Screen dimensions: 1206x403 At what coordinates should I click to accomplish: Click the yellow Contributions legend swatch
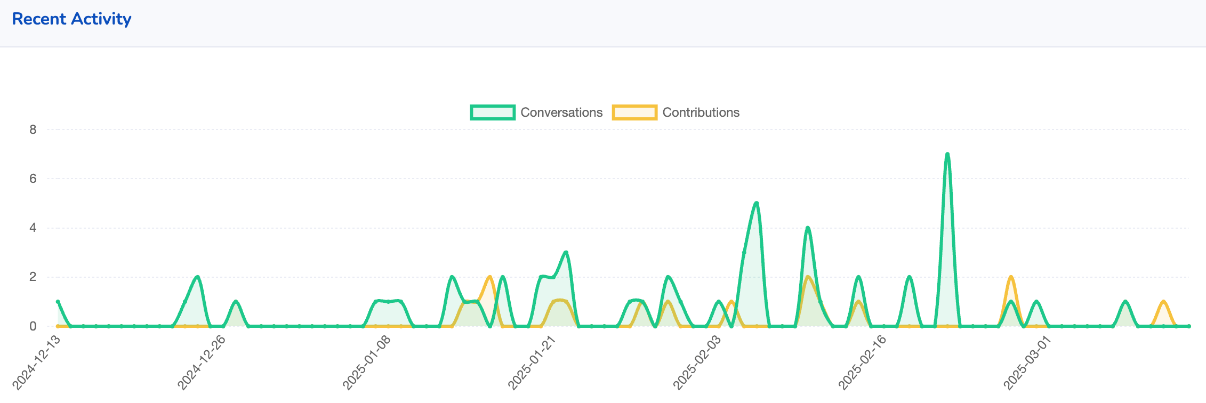pyautogui.click(x=634, y=112)
